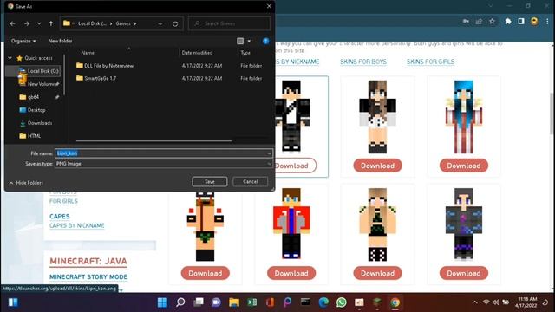555x312 pixels.
Task: Download the red jacket boy skin
Action: point(291,273)
